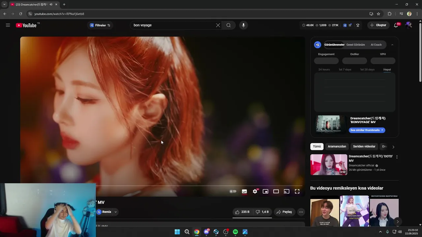This screenshot has width=422, height=237.
Task: Go to the YouTube home logo
Action: 26,25
